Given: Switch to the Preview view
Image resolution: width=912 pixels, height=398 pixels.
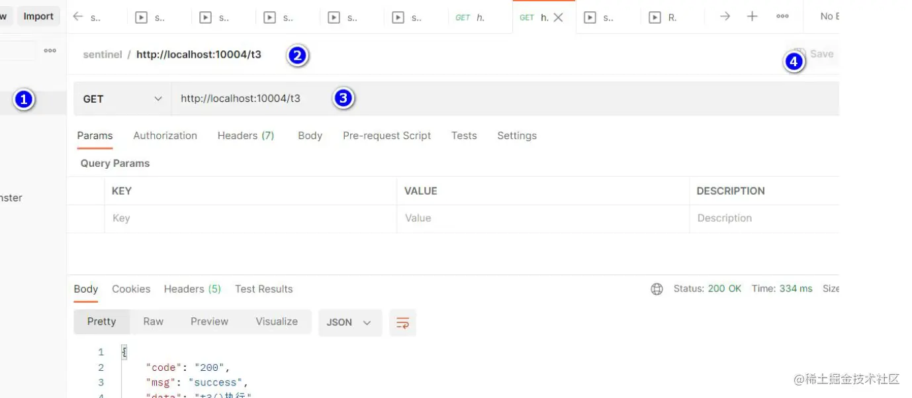Looking at the screenshot, I should pos(209,322).
